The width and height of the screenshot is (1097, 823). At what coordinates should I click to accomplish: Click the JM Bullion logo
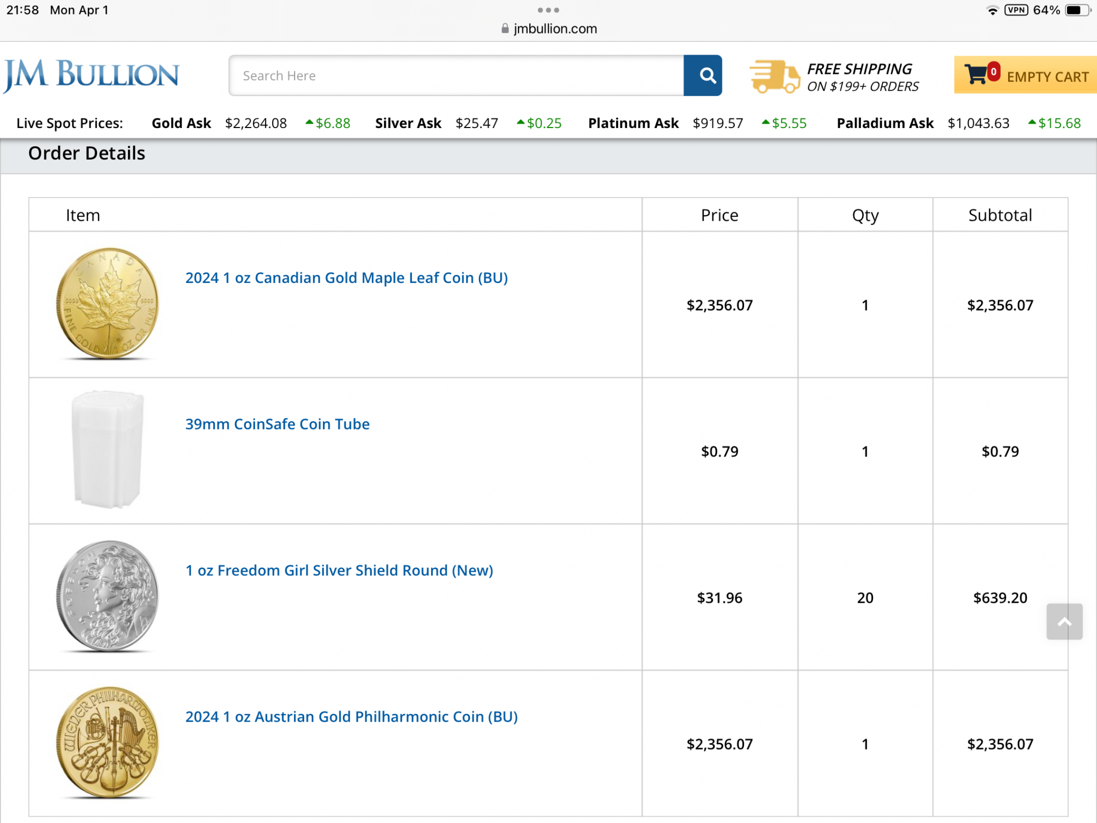click(91, 75)
